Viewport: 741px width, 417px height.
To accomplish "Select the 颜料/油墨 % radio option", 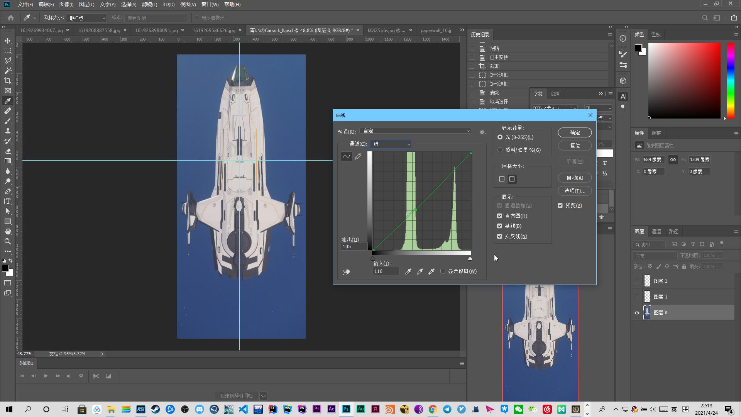I will [500, 150].
